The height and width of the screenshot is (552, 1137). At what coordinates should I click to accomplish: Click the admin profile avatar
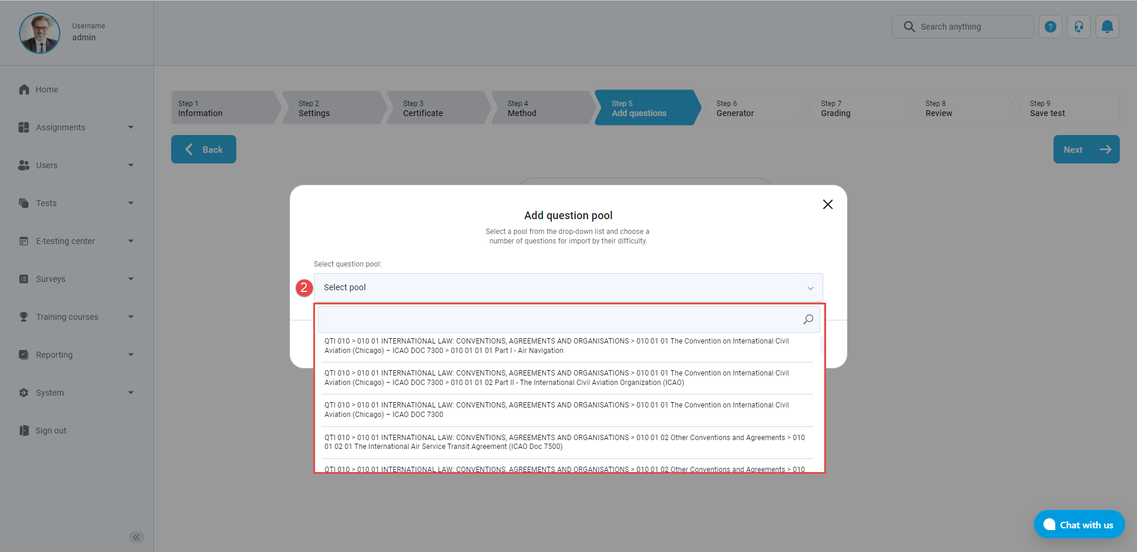(x=40, y=33)
